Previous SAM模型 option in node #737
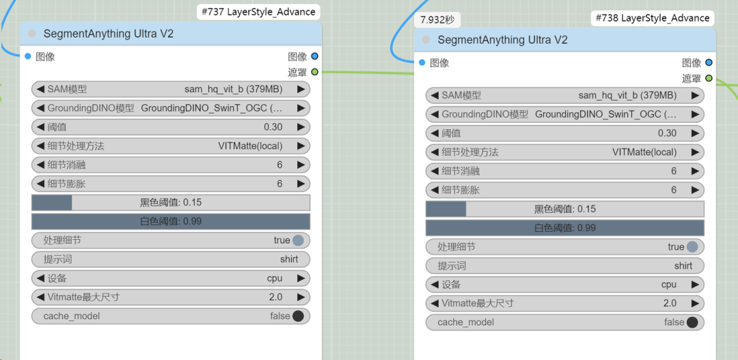Image resolution: width=738 pixels, height=360 pixels. click(x=40, y=89)
